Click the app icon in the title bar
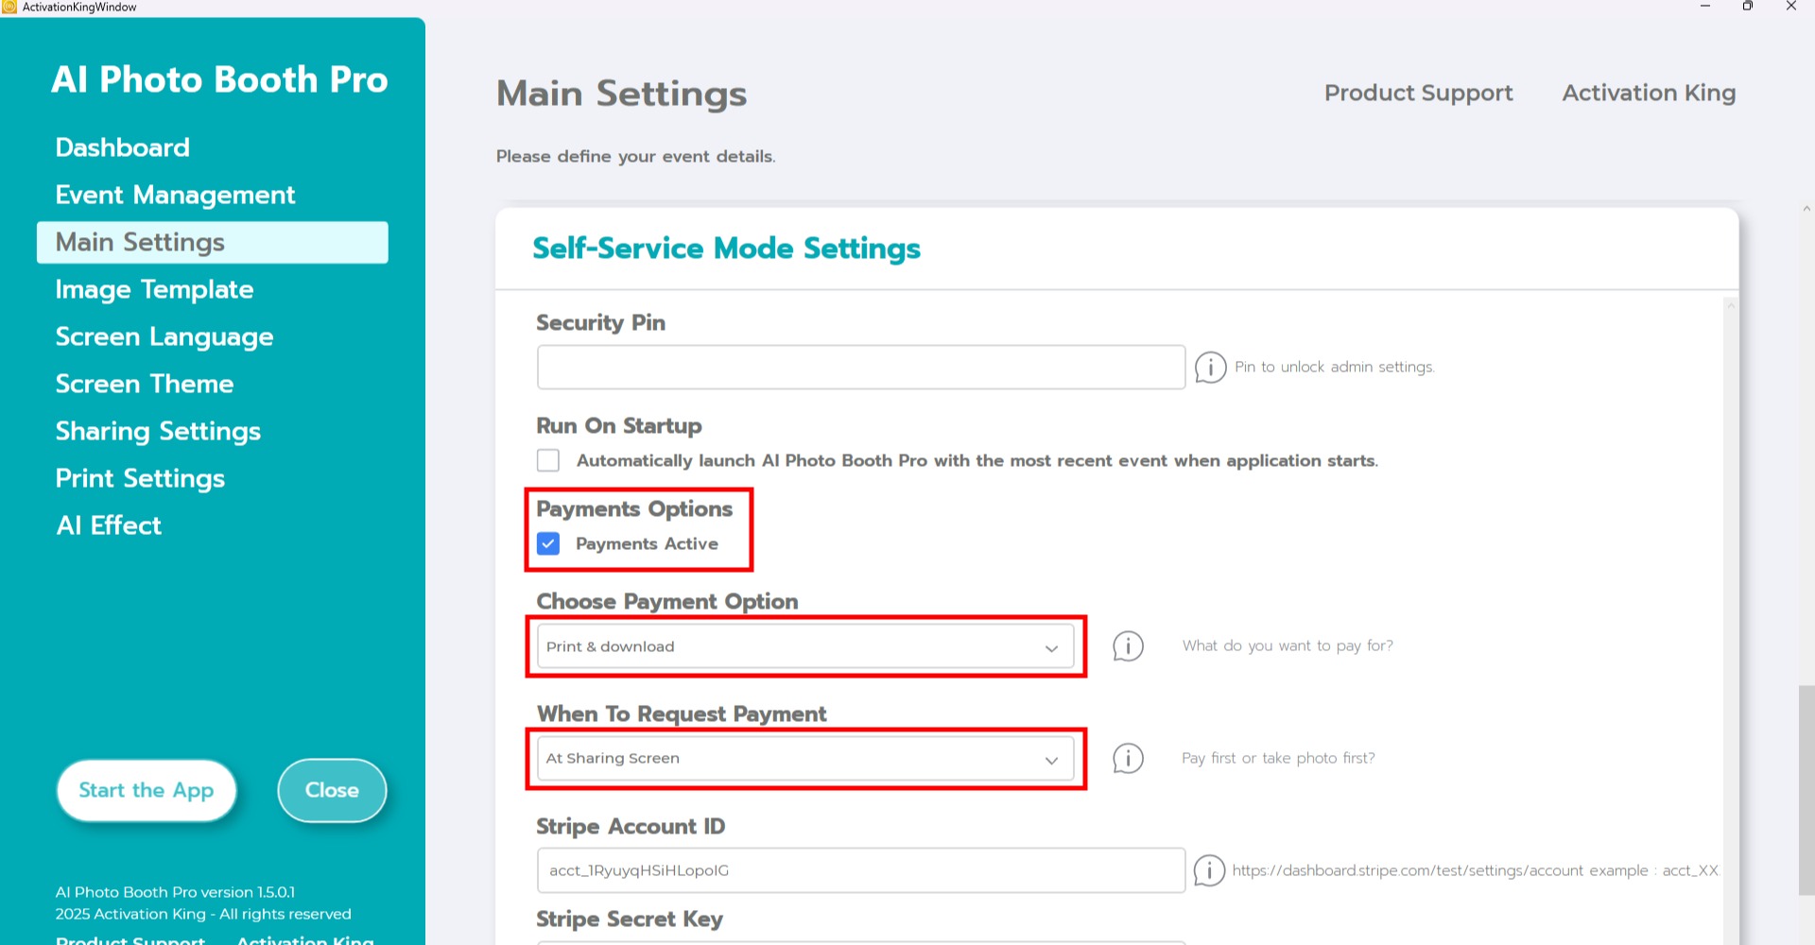Screen dimensions: 1815x945 point(9,7)
